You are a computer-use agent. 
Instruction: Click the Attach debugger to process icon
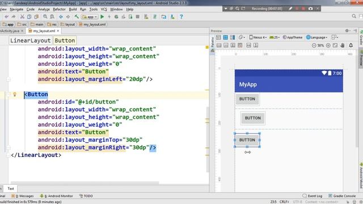point(130,16)
